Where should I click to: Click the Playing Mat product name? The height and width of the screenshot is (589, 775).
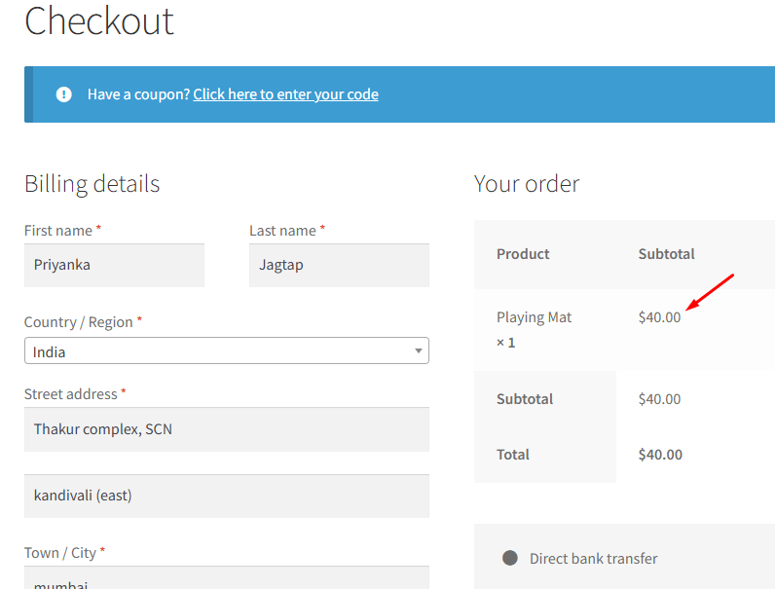(535, 317)
